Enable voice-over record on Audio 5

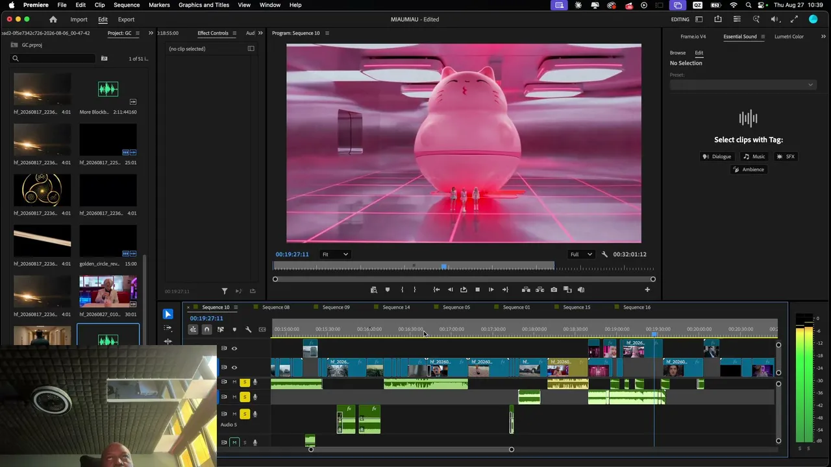pyautogui.click(x=255, y=414)
